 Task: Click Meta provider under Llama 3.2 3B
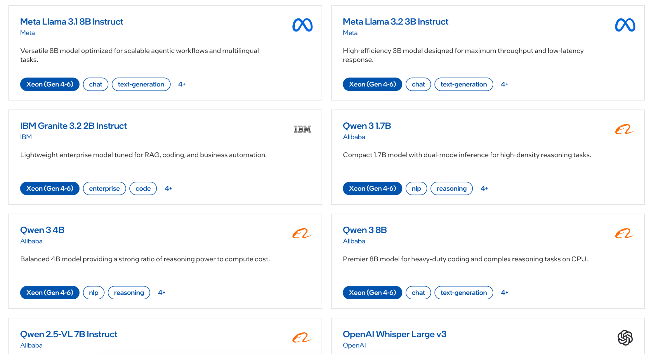(x=350, y=33)
